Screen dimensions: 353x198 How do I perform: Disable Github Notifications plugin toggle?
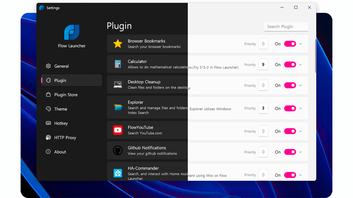pyautogui.click(x=290, y=152)
